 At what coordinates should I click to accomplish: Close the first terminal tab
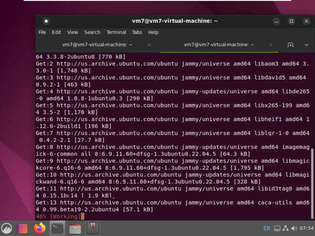pyautogui.click(x=149, y=45)
